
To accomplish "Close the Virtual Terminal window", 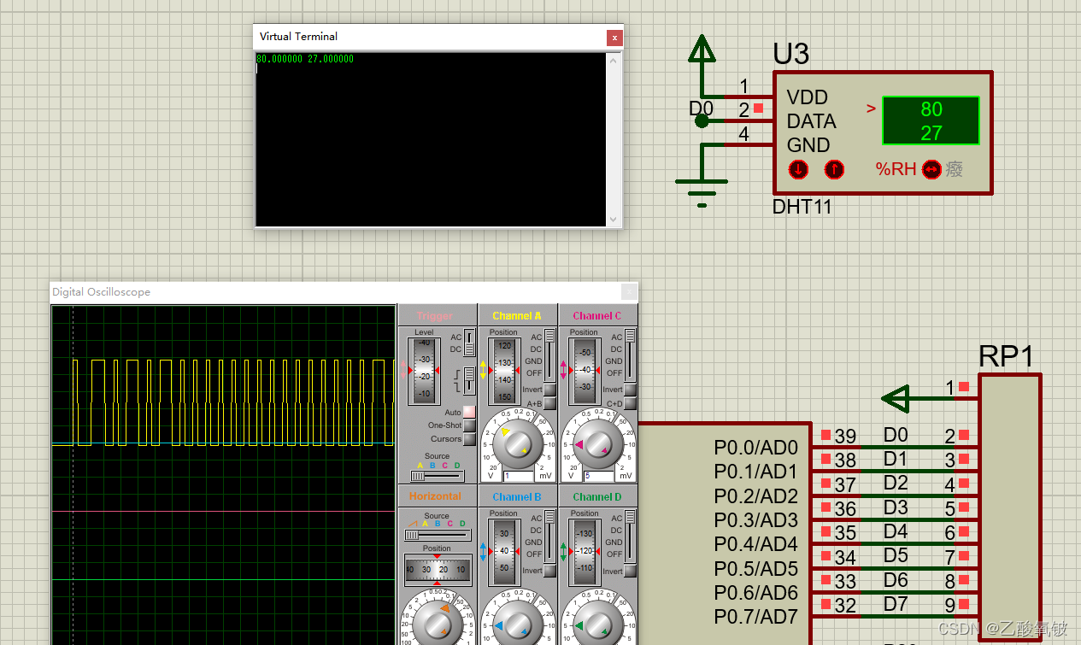I will click(x=614, y=38).
